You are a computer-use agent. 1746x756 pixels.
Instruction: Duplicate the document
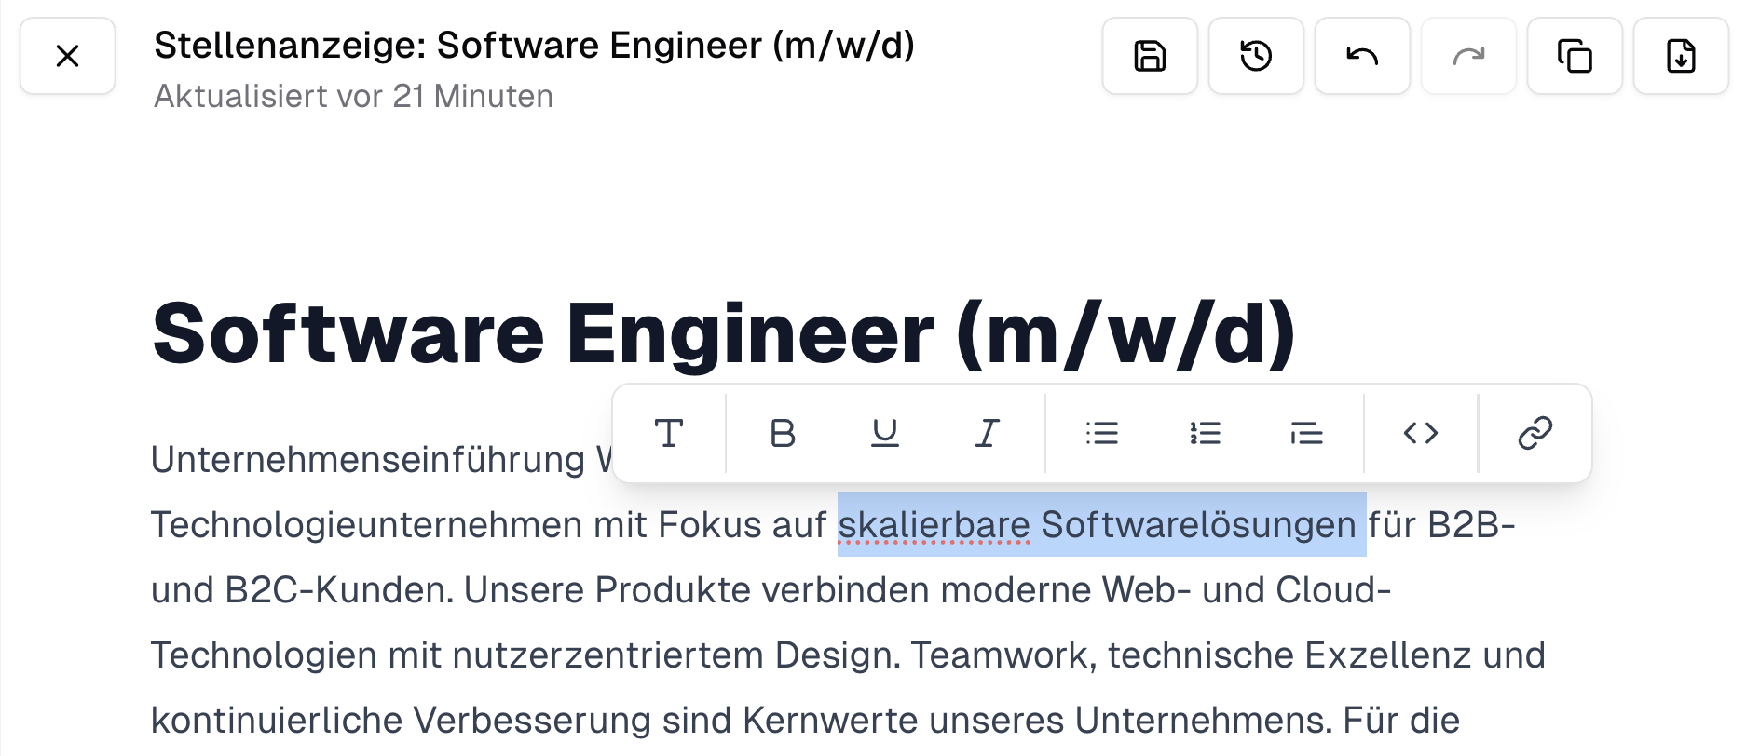click(x=1575, y=56)
